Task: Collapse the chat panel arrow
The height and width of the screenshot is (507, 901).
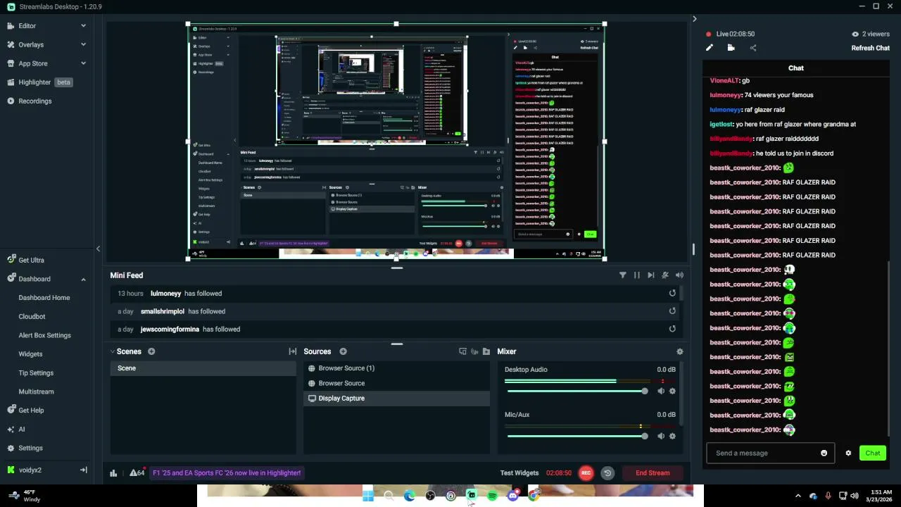Action: [694, 19]
